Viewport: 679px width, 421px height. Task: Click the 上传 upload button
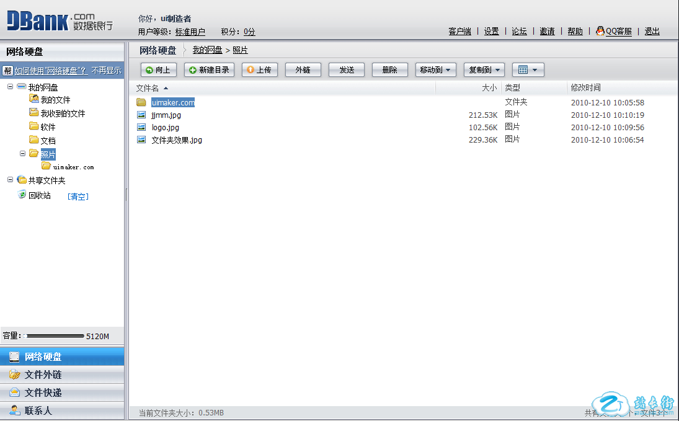259,70
